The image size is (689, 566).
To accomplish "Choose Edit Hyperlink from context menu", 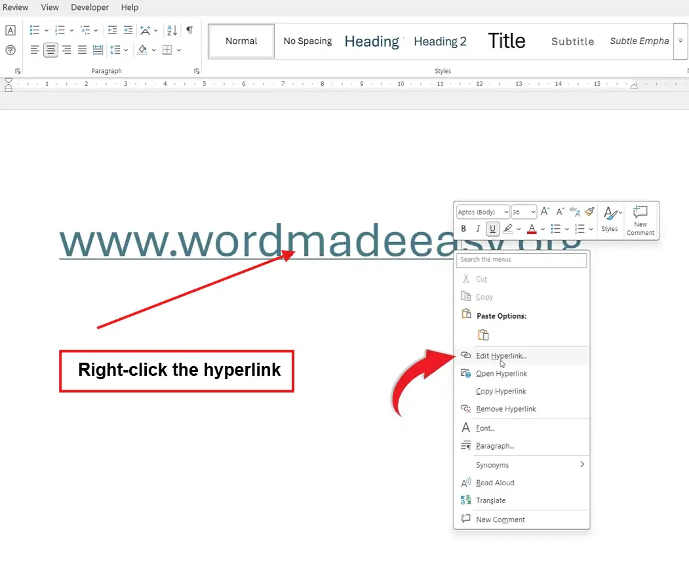I will [x=521, y=356].
